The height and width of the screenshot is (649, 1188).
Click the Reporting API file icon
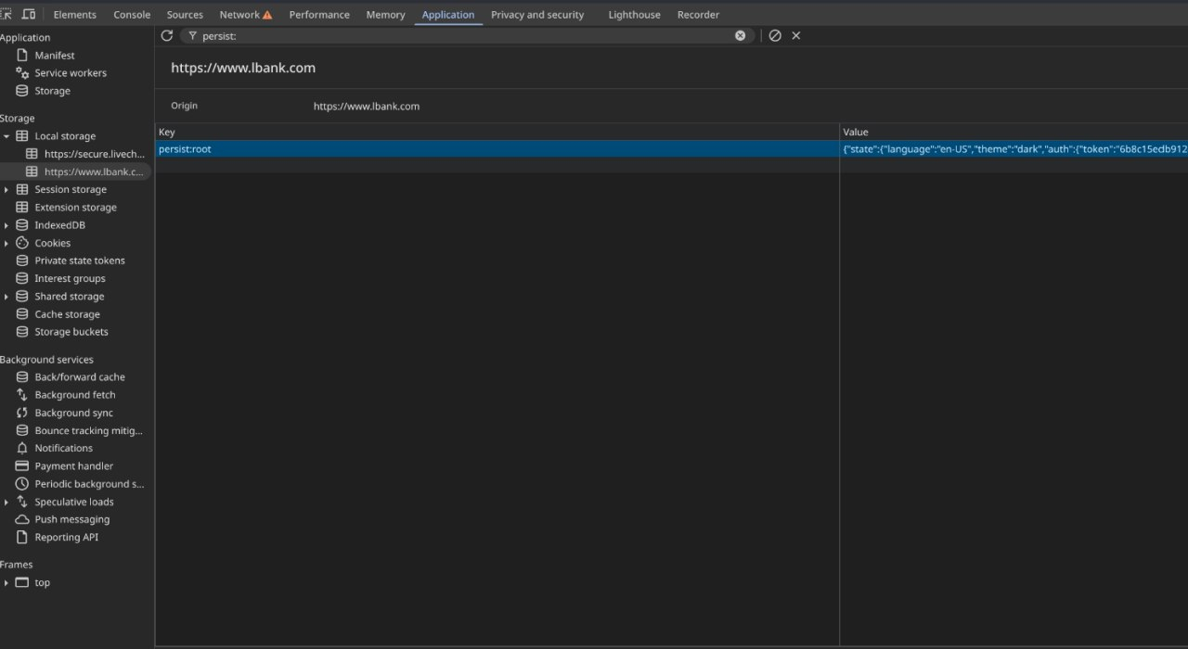[22, 538]
